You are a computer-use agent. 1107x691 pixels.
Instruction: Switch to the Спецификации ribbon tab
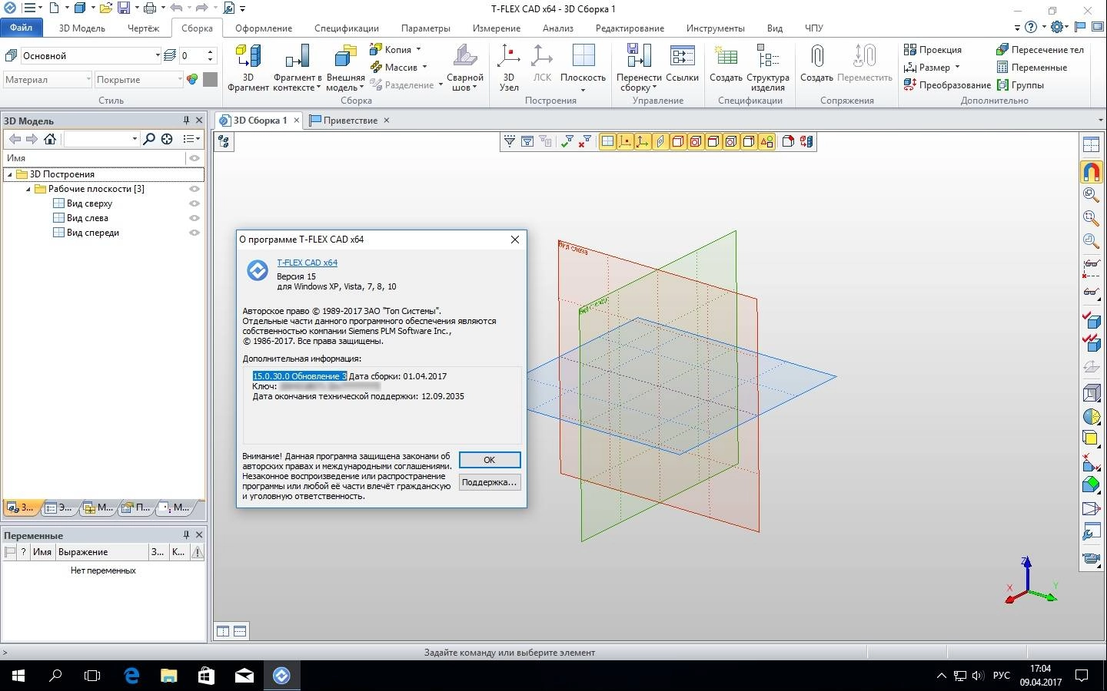point(346,28)
